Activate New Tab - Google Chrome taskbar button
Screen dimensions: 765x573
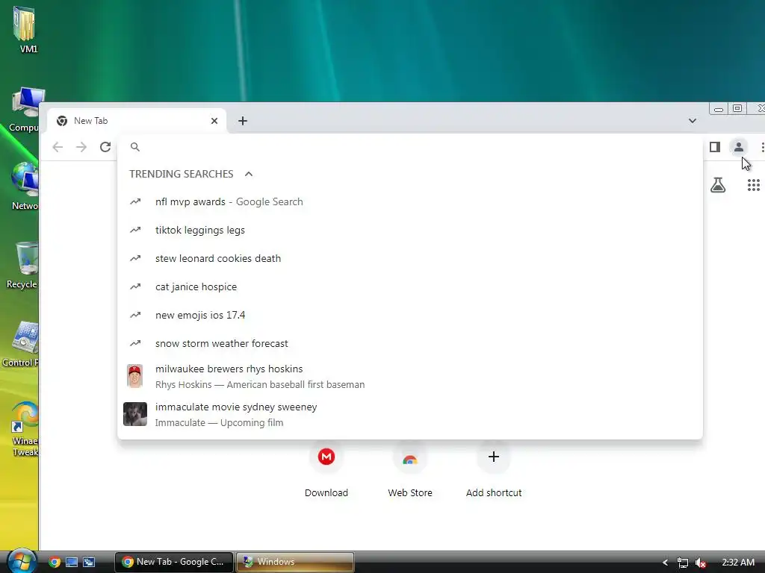174,562
